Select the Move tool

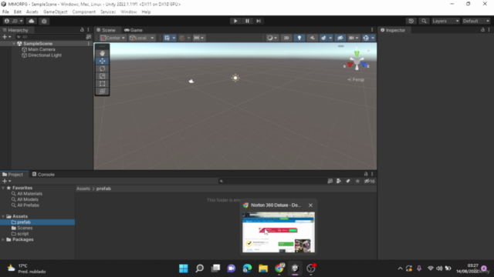[102, 61]
